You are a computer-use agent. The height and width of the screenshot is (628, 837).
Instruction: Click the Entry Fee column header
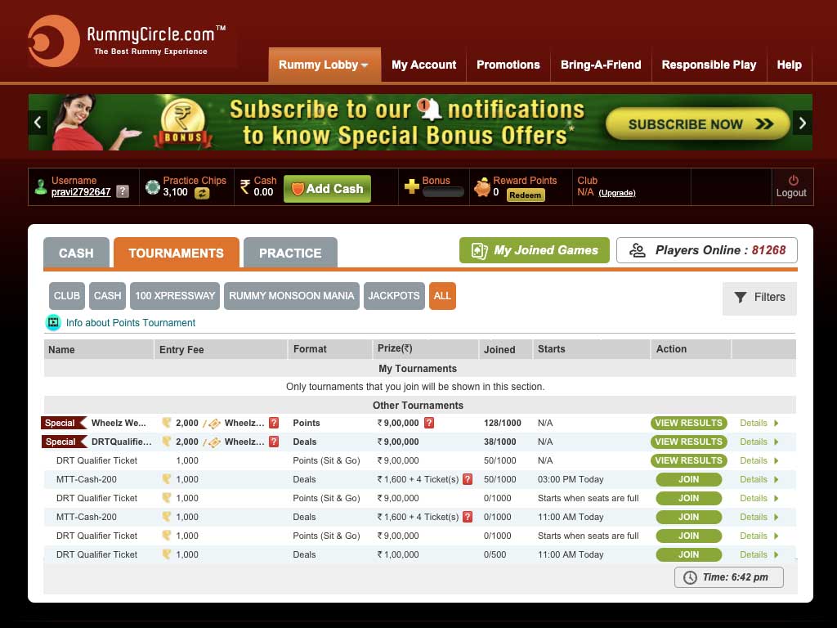[221, 349]
